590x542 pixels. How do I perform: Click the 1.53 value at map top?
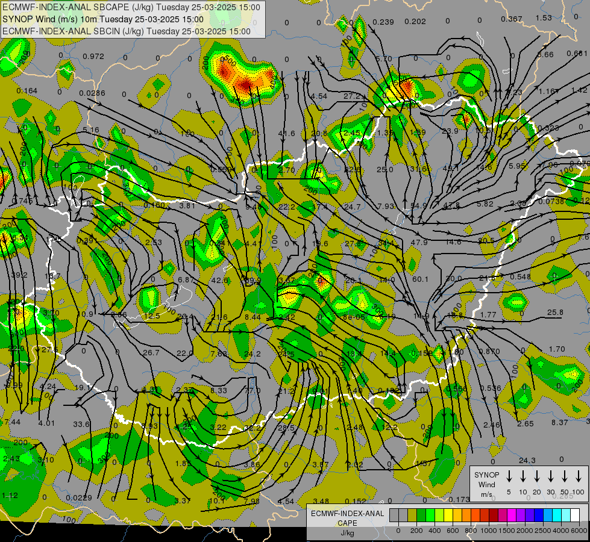544,17
